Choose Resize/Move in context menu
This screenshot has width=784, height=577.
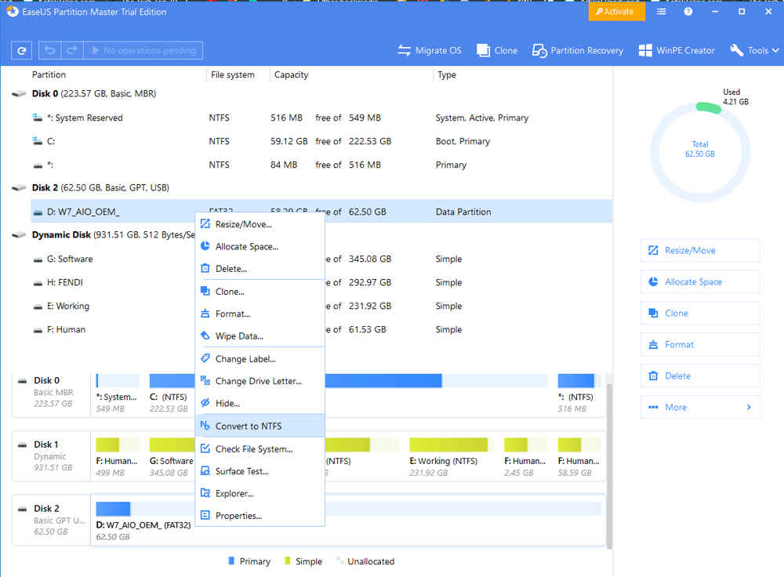click(x=260, y=224)
